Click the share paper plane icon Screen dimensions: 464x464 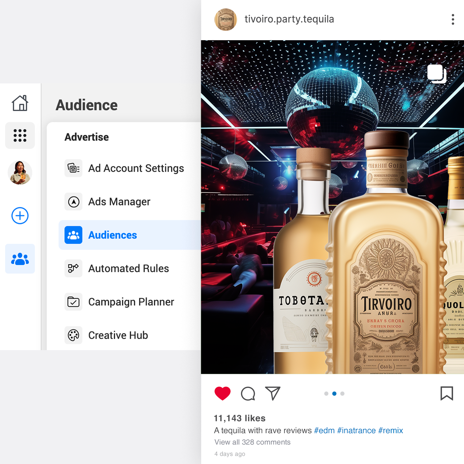coord(273,393)
